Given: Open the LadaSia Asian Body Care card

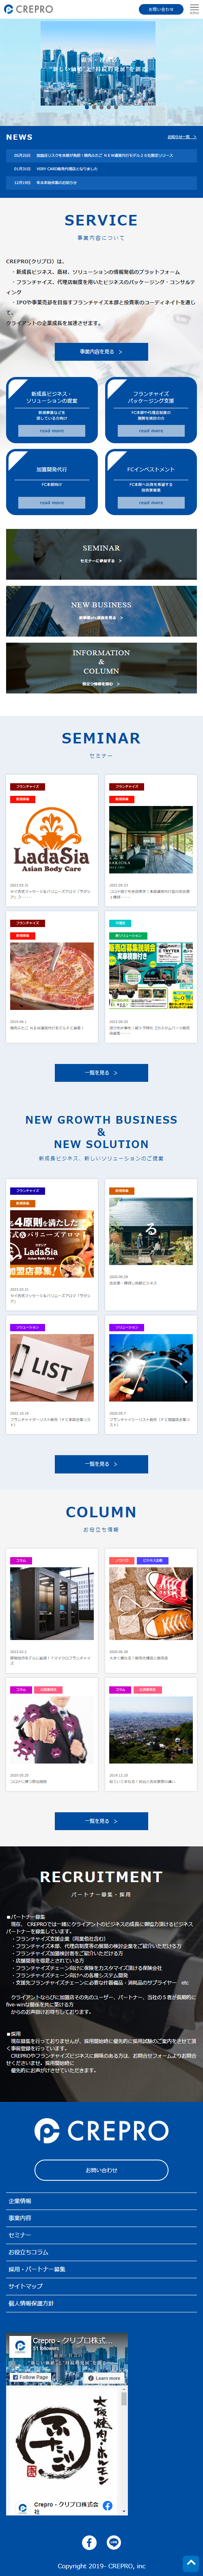Looking at the screenshot, I should pos(52,840).
